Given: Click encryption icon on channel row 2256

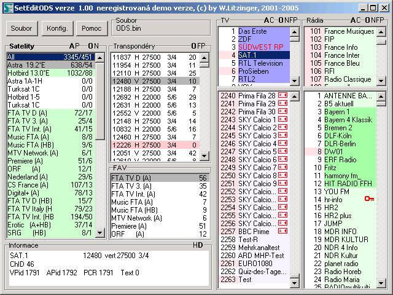Looking at the screenshot, I should 282,223.
